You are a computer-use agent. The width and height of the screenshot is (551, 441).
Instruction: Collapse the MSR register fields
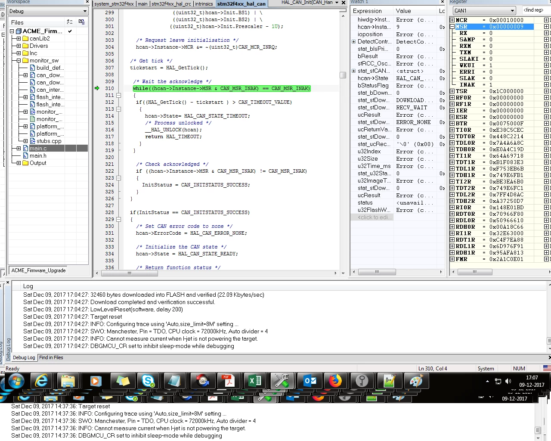point(452,26)
